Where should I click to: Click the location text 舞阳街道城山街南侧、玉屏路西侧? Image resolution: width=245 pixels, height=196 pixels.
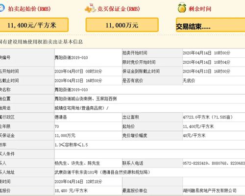[86, 99]
